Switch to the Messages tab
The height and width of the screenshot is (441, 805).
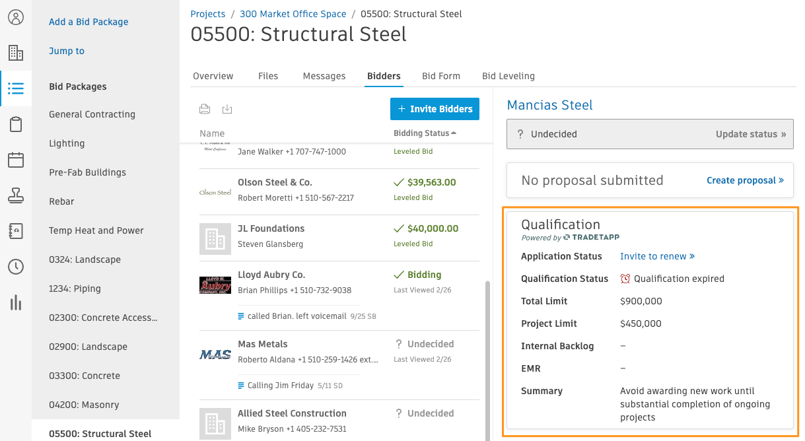point(324,76)
